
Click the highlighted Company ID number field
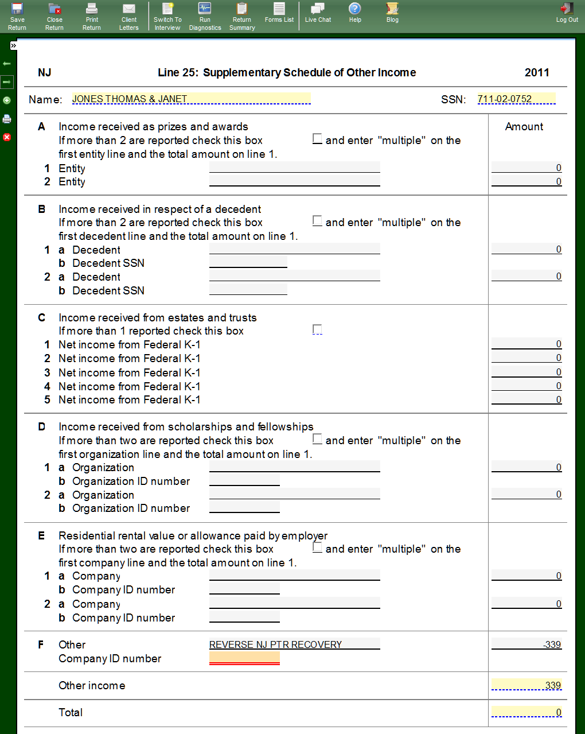pyautogui.click(x=244, y=658)
